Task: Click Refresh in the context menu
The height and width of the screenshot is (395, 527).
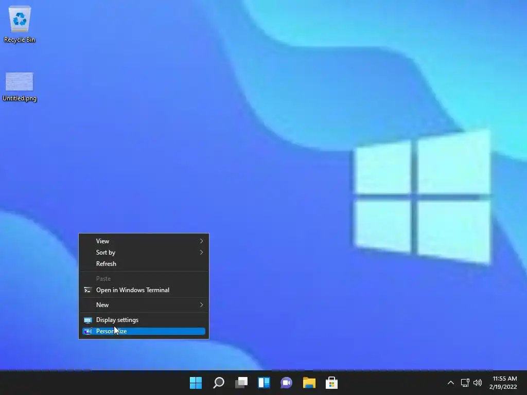Action: tap(144, 264)
